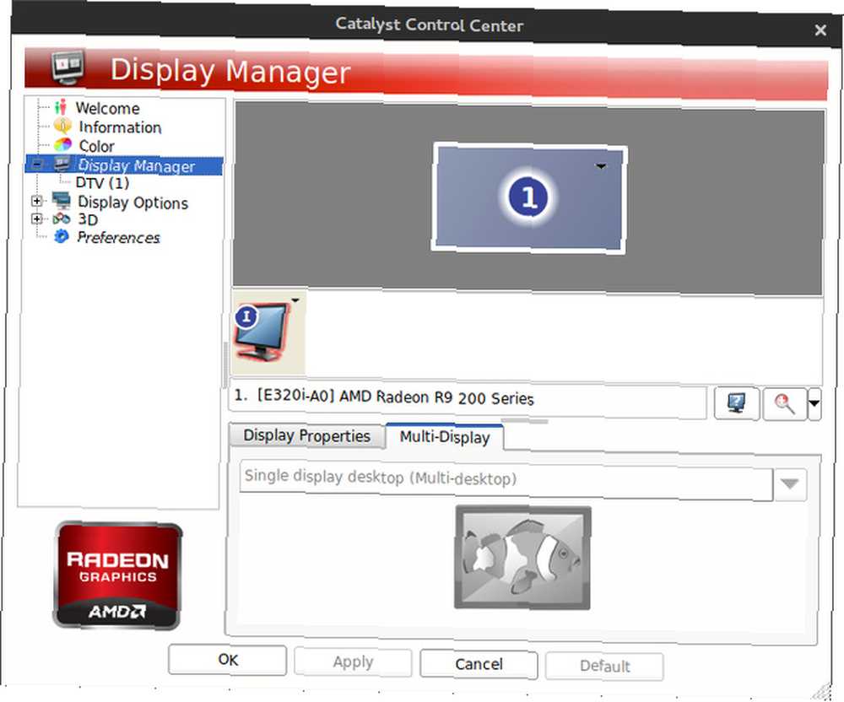Screen dimensions: 844x702
Task: Click the Default button
Action: tap(604, 667)
